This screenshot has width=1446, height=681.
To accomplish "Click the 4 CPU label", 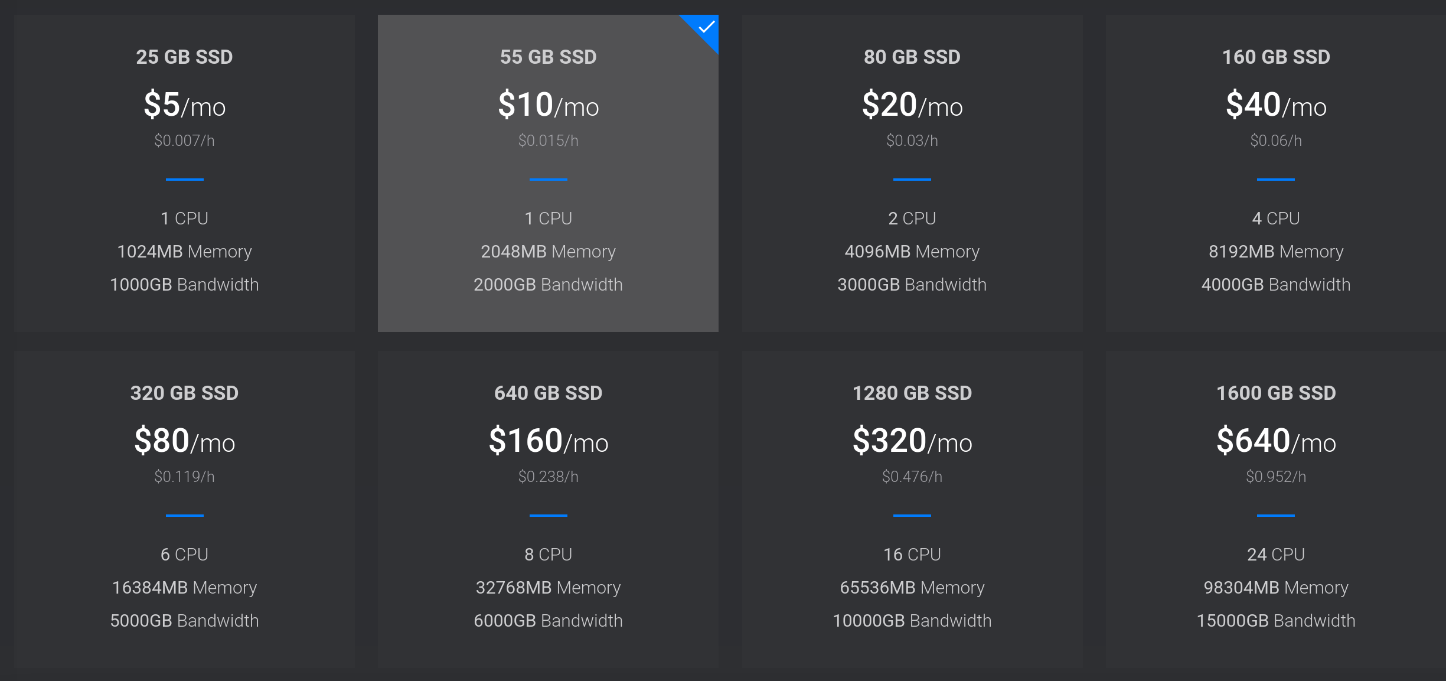I will (x=1275, y=219).
